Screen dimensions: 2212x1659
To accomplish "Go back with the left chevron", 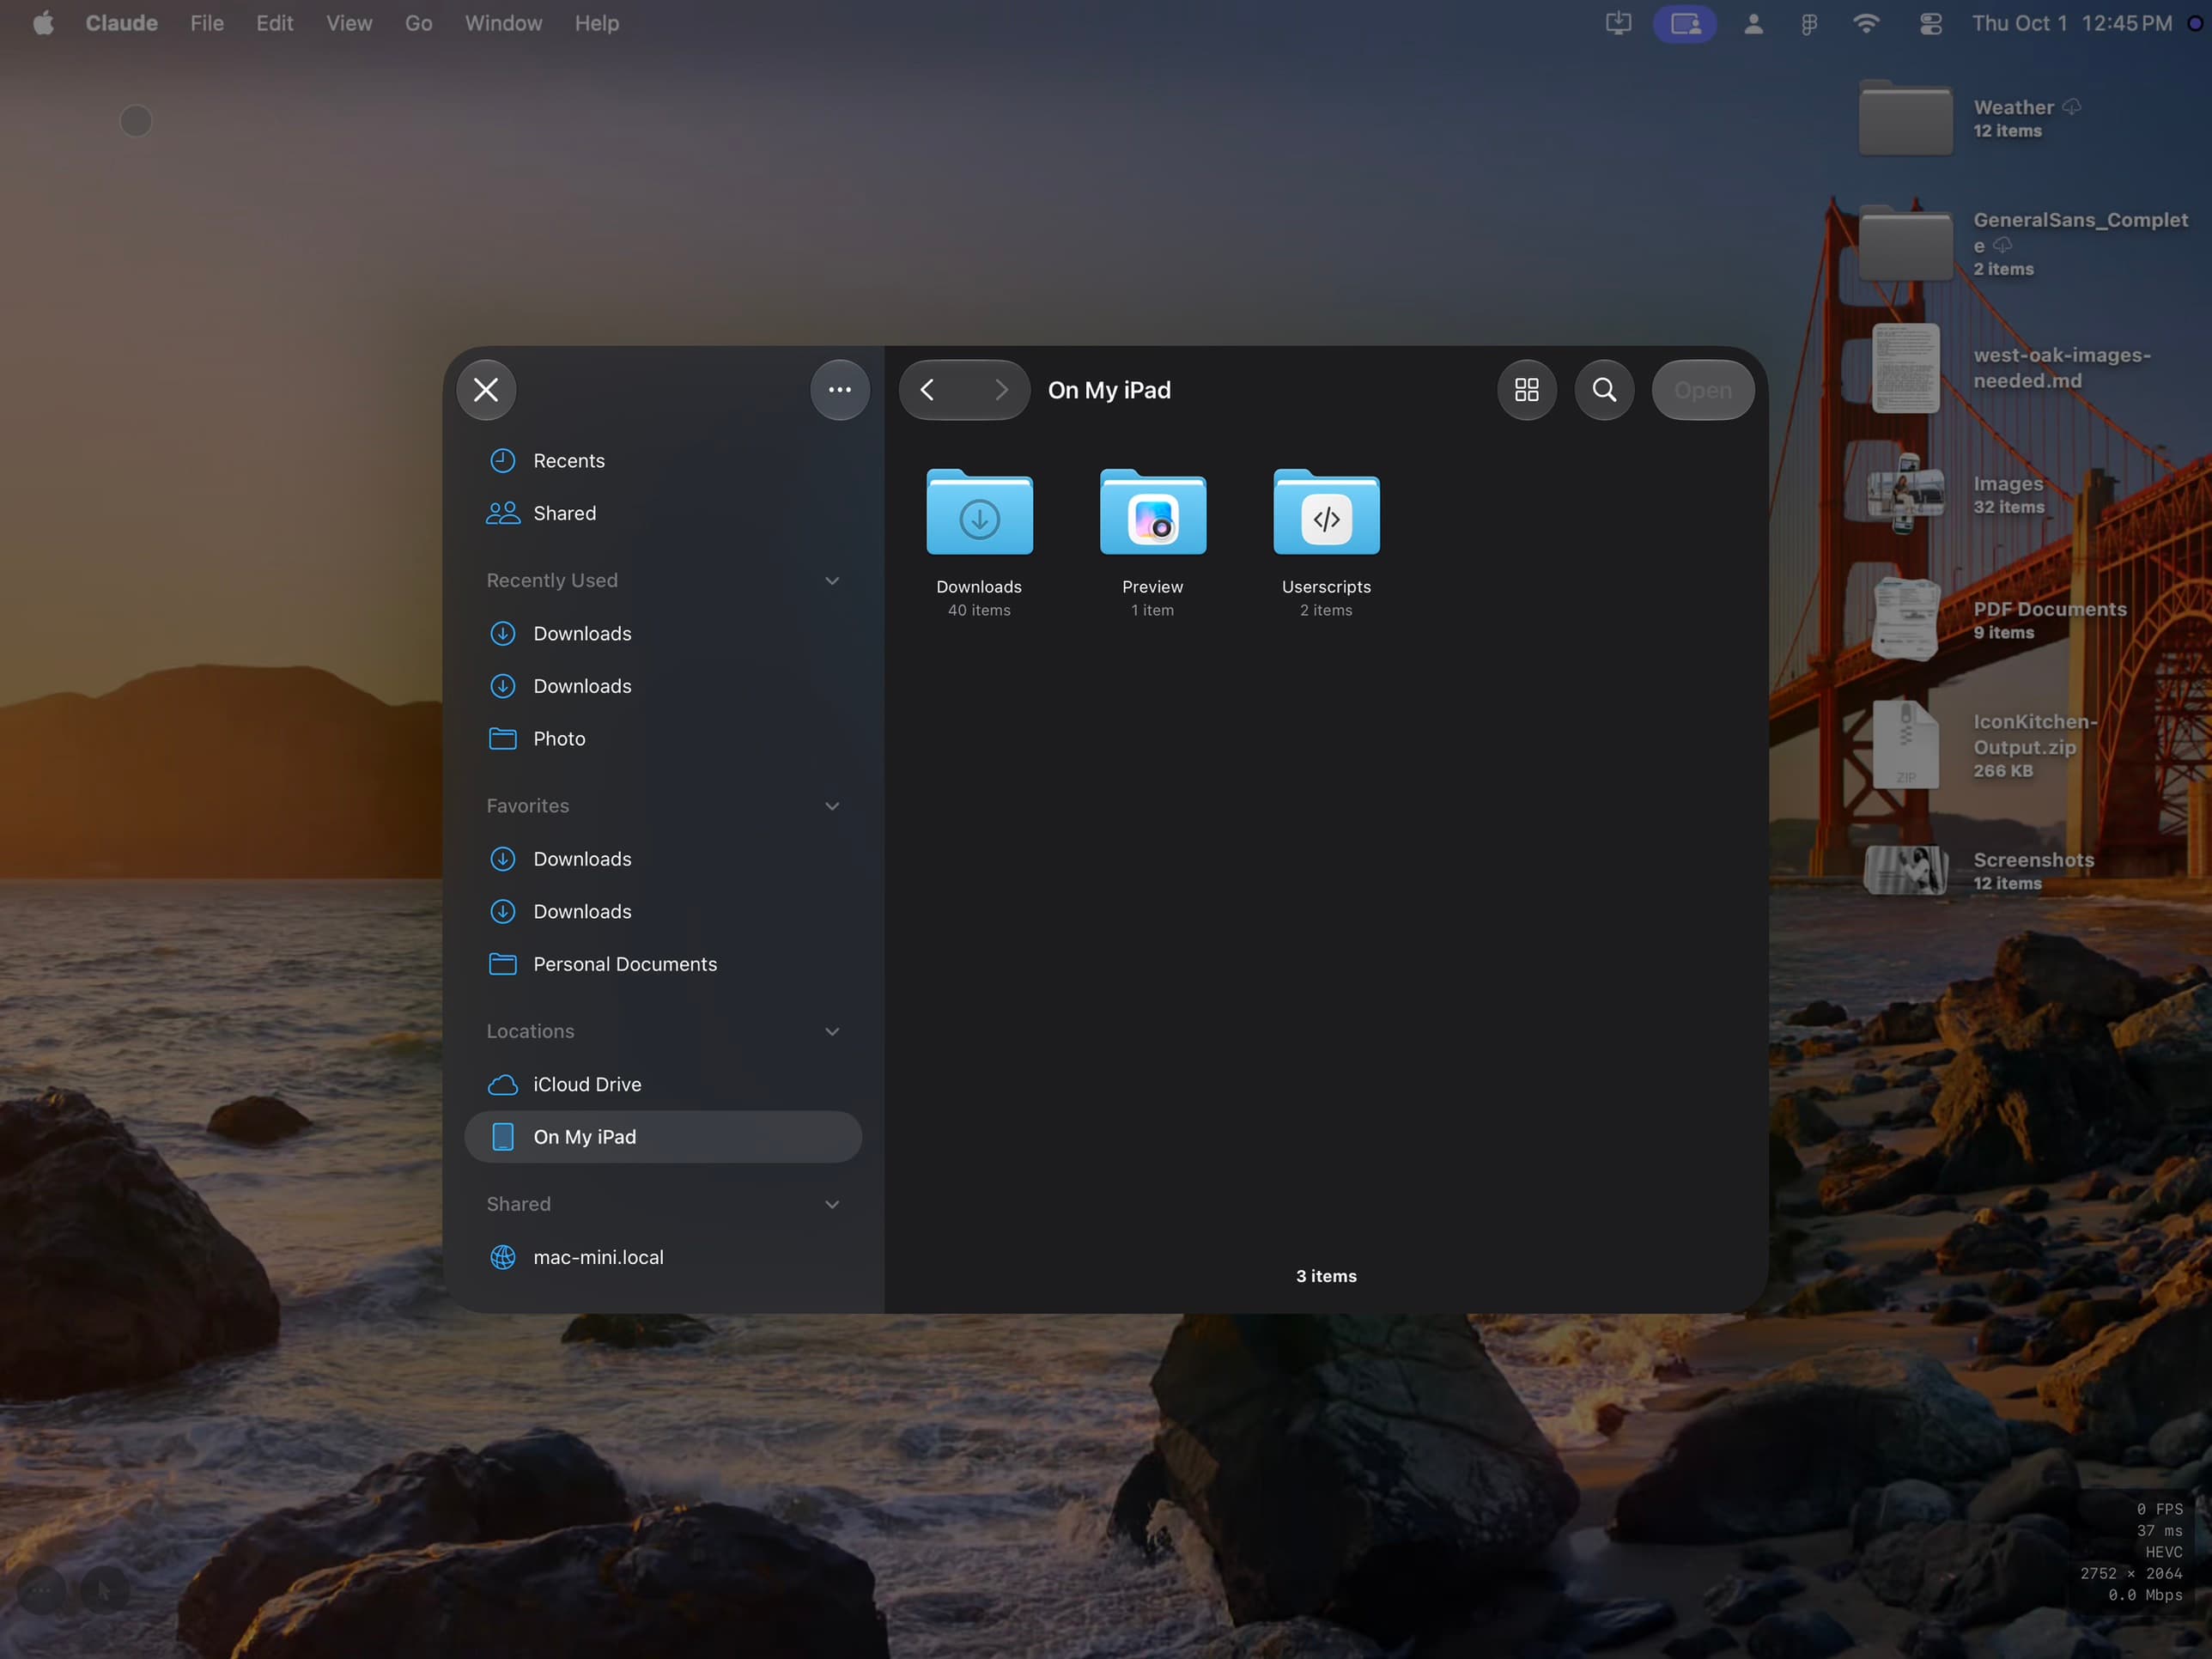I will pyautogui.click(x=928, y=390).
